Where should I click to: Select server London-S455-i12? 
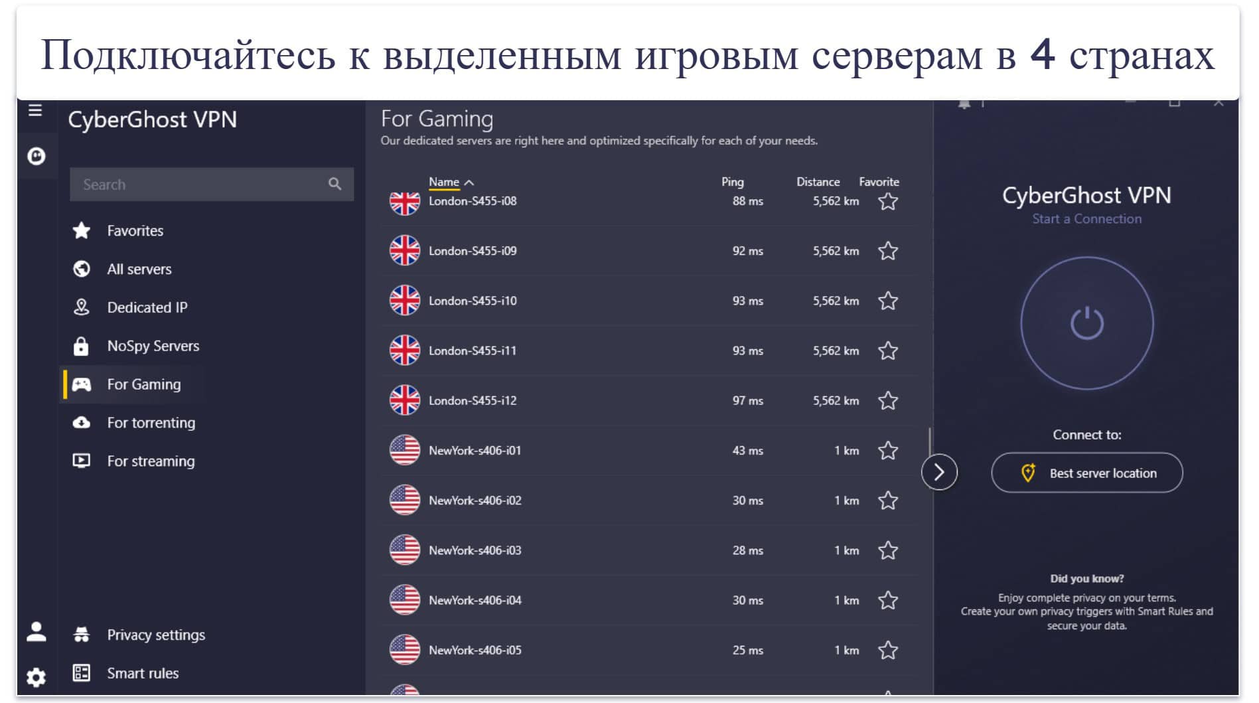click(649, 400)
